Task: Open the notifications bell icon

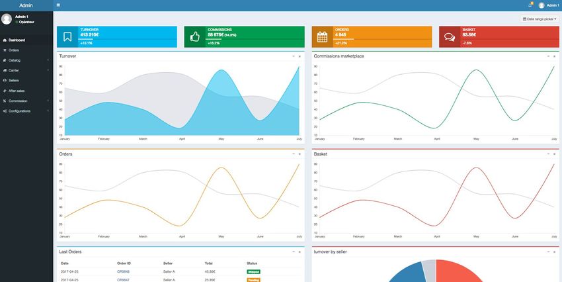Action: [x=530, y=5]
